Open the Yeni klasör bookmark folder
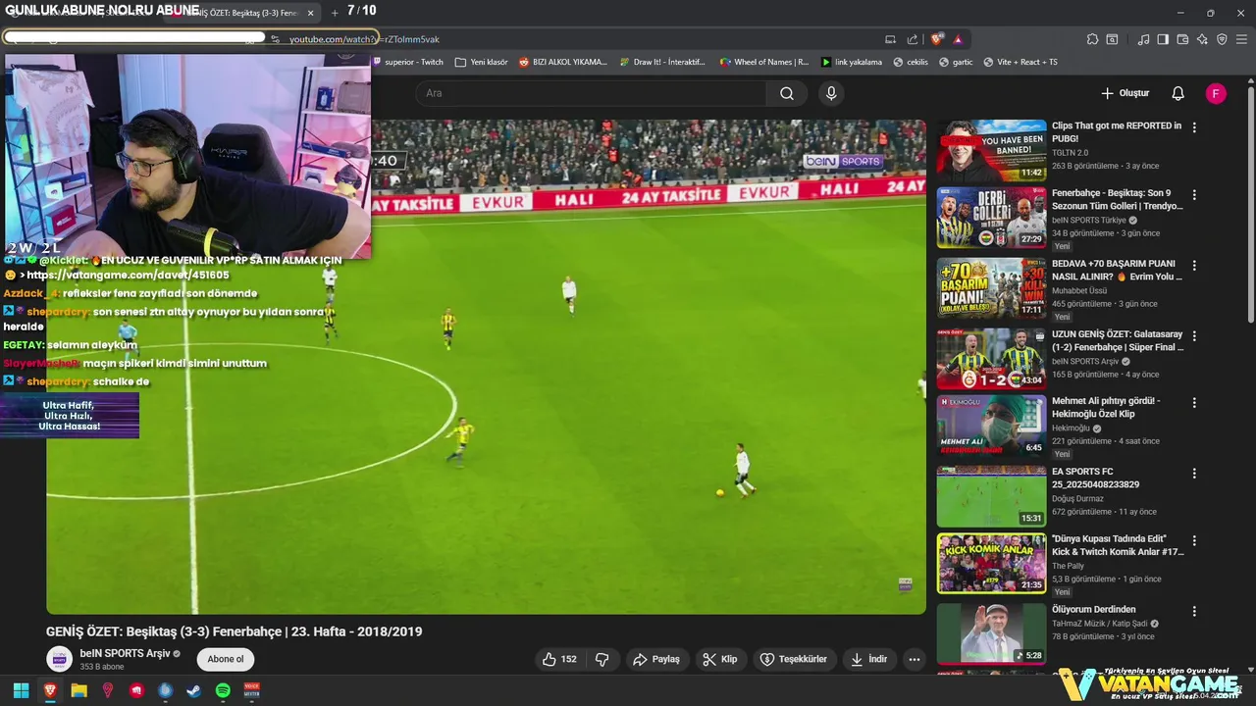 [481, 62]
